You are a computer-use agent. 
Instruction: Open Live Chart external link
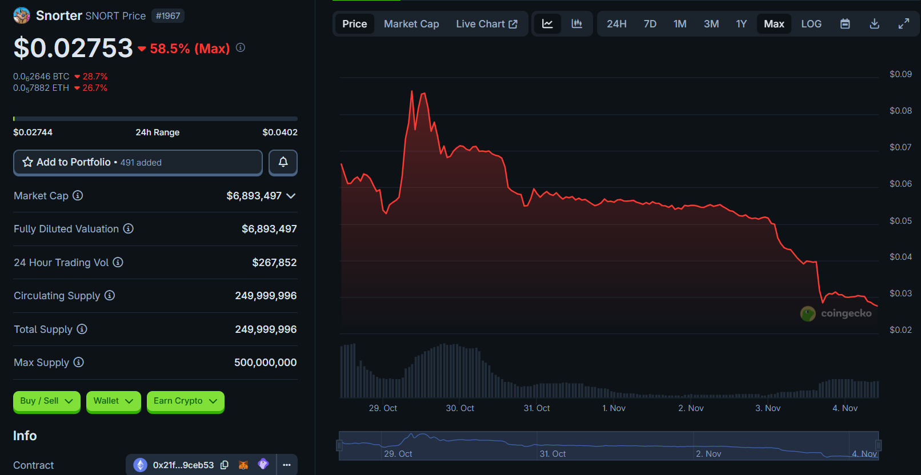(486, 24)
